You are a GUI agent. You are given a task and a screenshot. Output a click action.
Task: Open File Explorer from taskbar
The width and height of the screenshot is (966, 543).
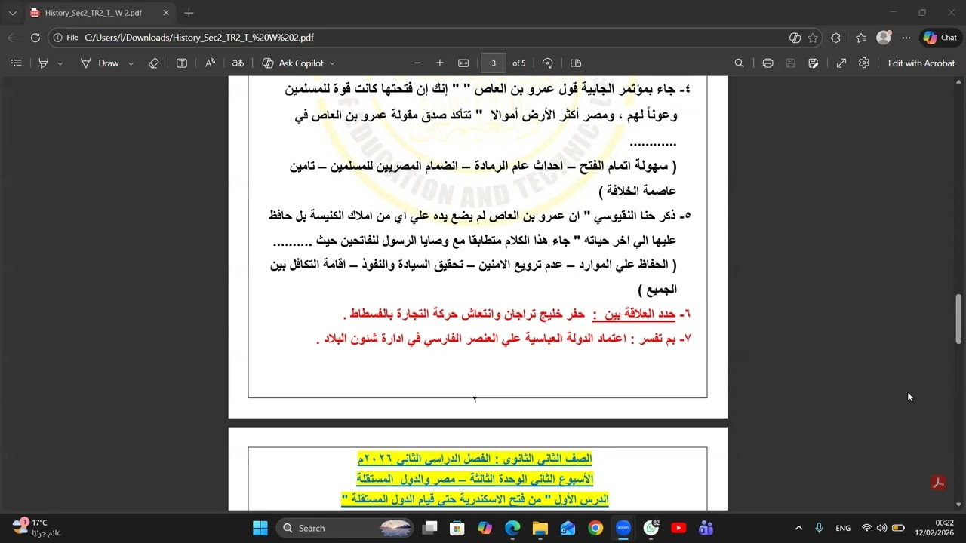click(x=540, y=528)
